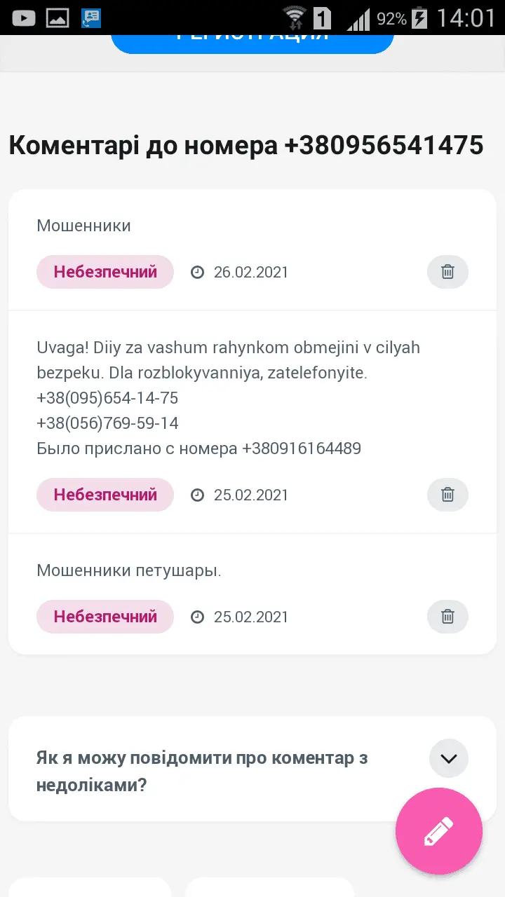
Task: Open 'Як я можу повідомити про коментар' question text
Action: pos(202,771)
